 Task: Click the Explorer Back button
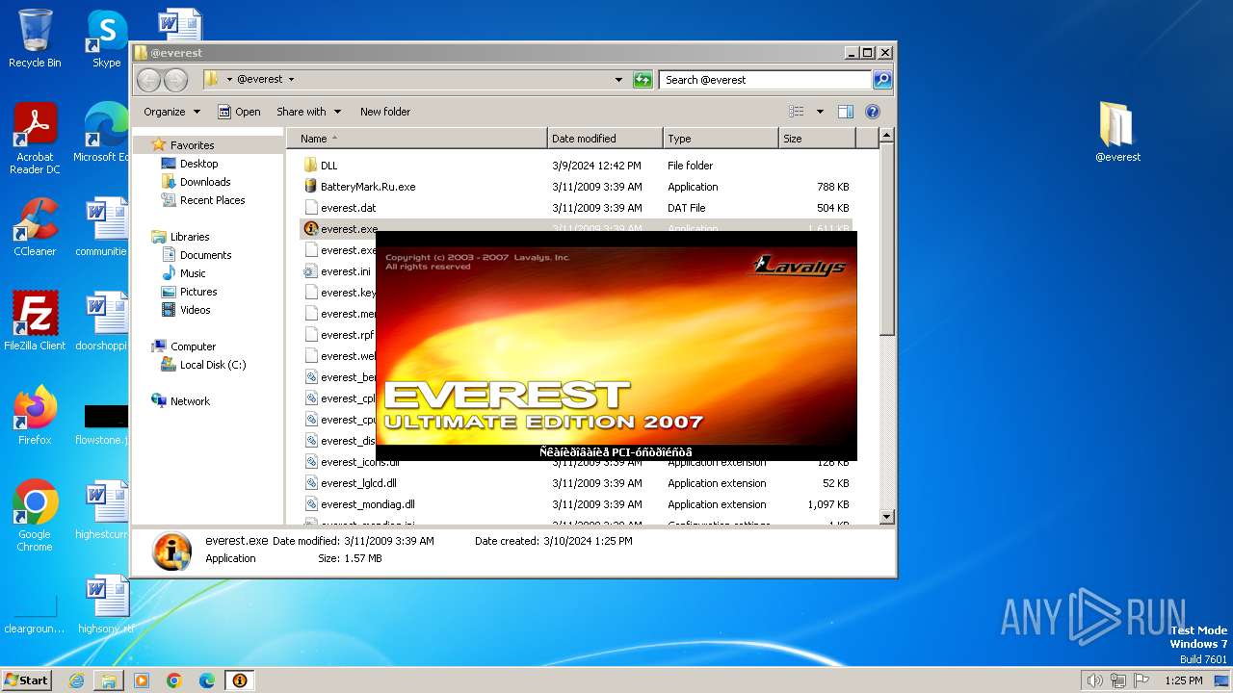coord(148,80)
